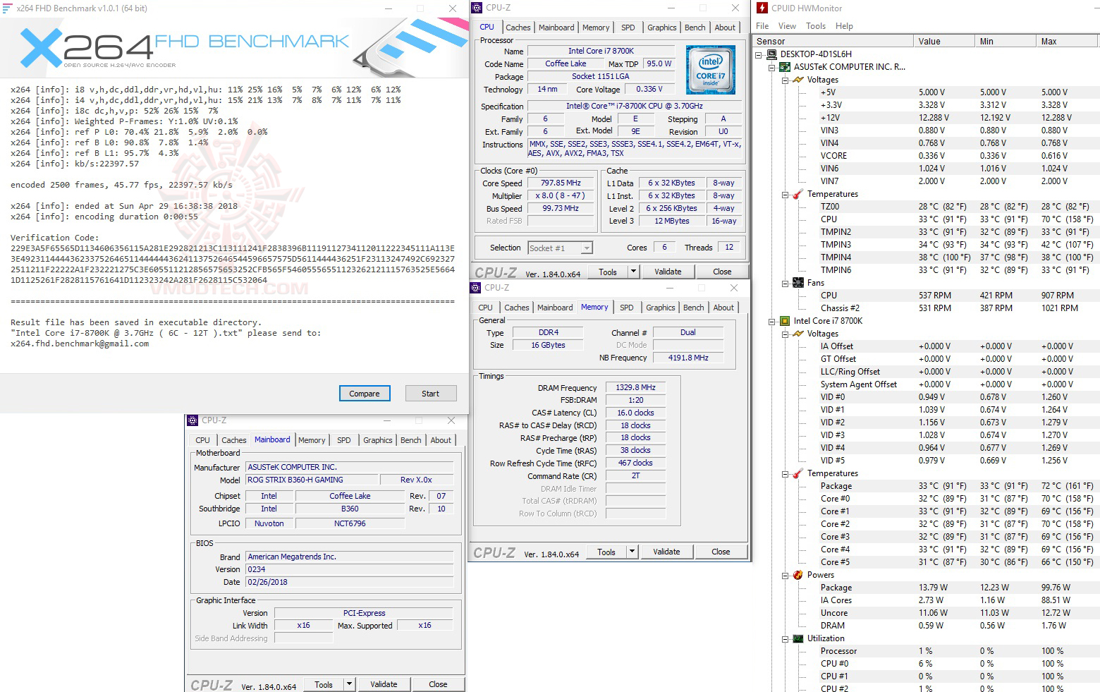The image size is (1100, 692).
Task: Click the Intel Core i7 badge in CPU-Z
Action: [x=709, y=69]
